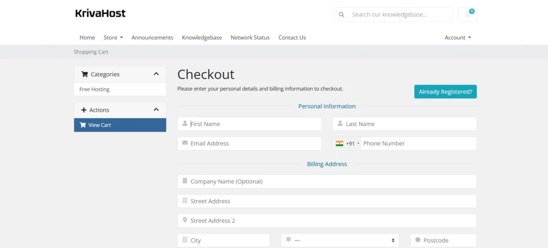Open Free Hosting category

click(x=120, y=89)
